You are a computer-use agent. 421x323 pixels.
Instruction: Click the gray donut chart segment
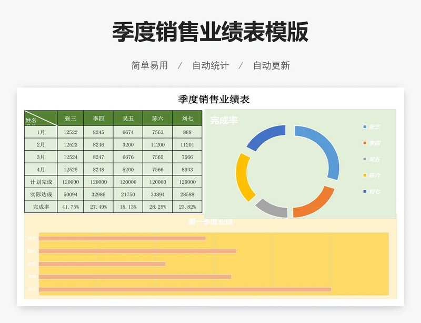[272, 209]
